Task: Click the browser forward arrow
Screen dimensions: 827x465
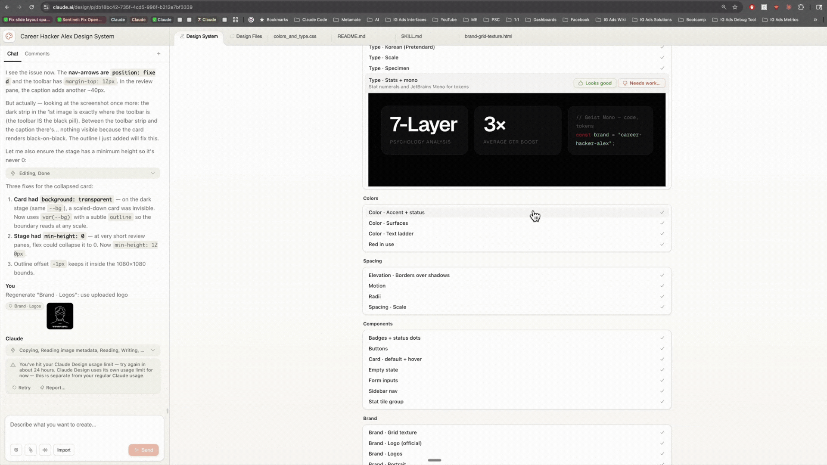Action: pyautogui.click(x=19, y=7)
